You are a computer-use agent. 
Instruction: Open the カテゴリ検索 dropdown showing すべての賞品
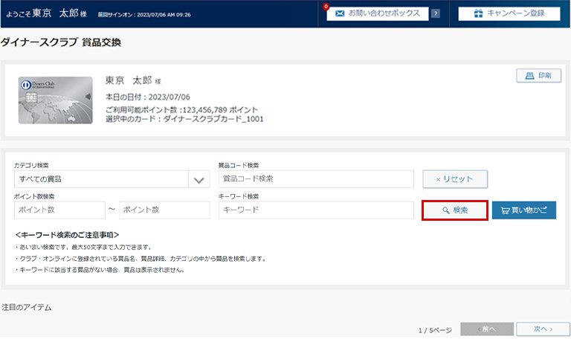[x=101, y=179]
